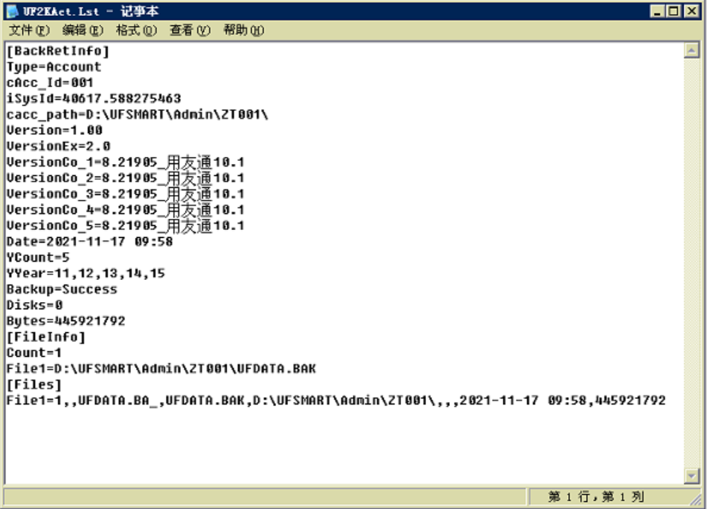Click the [BackRetInfo] section line
This screenshot has width=707, height=509.
[x=58, y=51]
